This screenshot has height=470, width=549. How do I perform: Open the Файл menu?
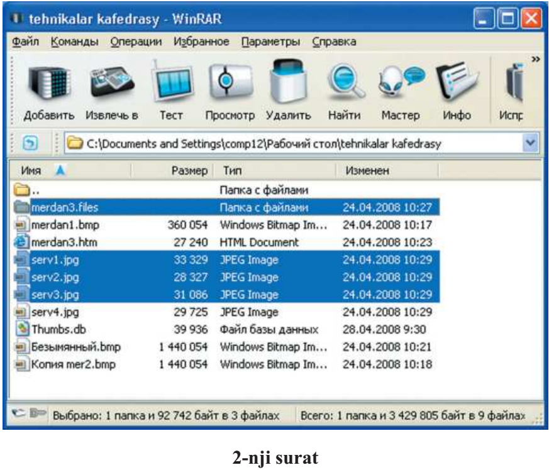point(25,41)
